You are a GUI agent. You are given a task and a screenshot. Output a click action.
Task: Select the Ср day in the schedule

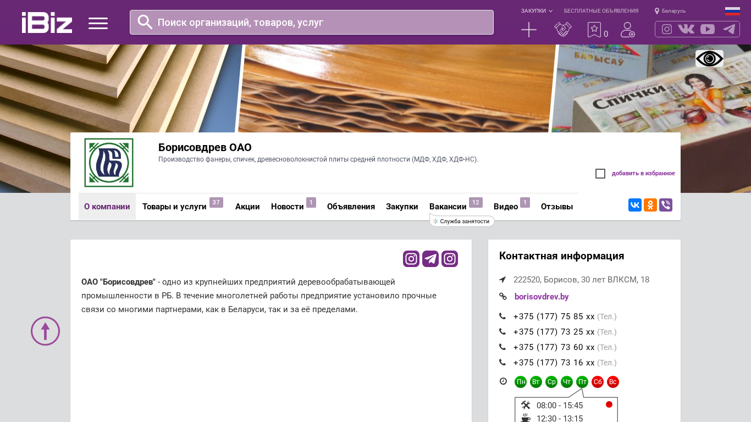(551, 382)
